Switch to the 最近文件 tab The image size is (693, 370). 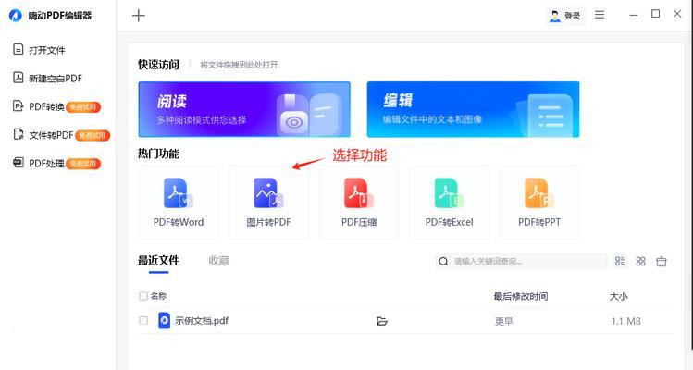tap(158, 260)
